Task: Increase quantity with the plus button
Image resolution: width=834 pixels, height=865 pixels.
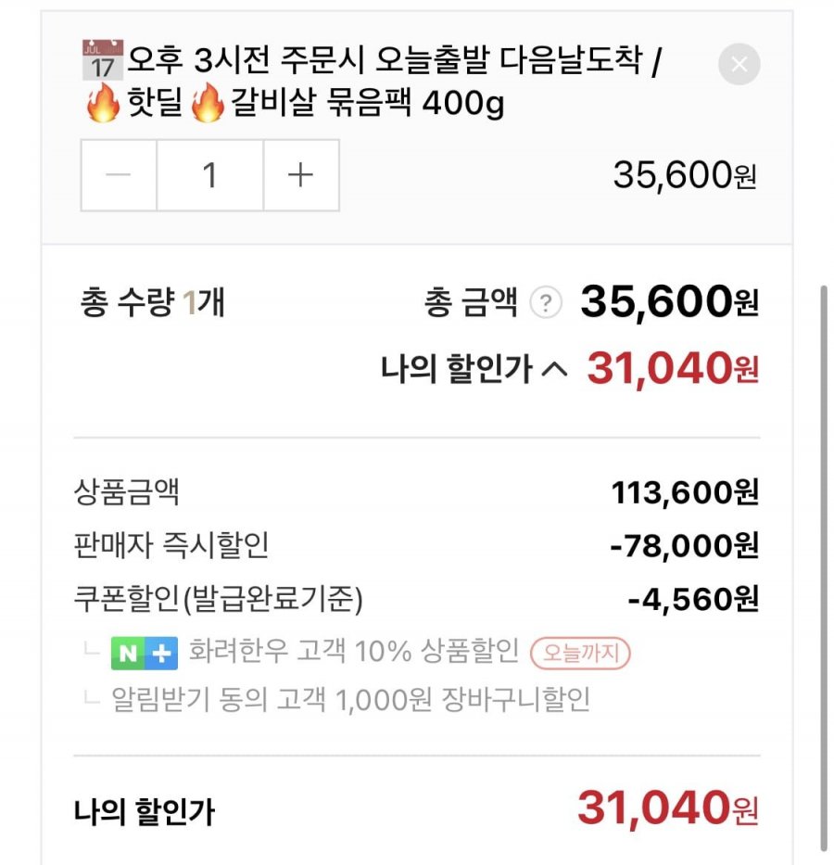Action: coord(301,175)
